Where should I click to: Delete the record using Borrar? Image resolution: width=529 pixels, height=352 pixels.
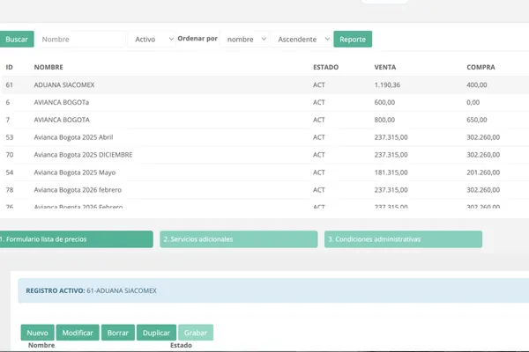(118, 333)
